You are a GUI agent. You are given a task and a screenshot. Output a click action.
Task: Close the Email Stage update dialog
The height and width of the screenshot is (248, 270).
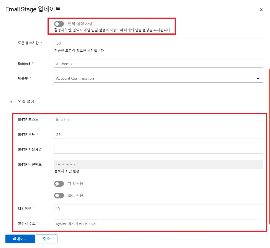click(261, 10)
